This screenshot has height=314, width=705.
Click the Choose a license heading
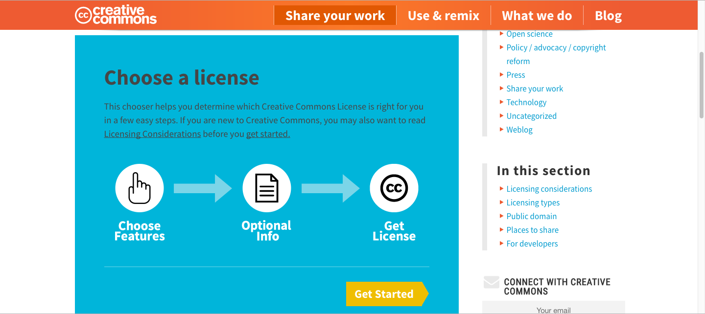pyautogui.click(x=182, y=77)
